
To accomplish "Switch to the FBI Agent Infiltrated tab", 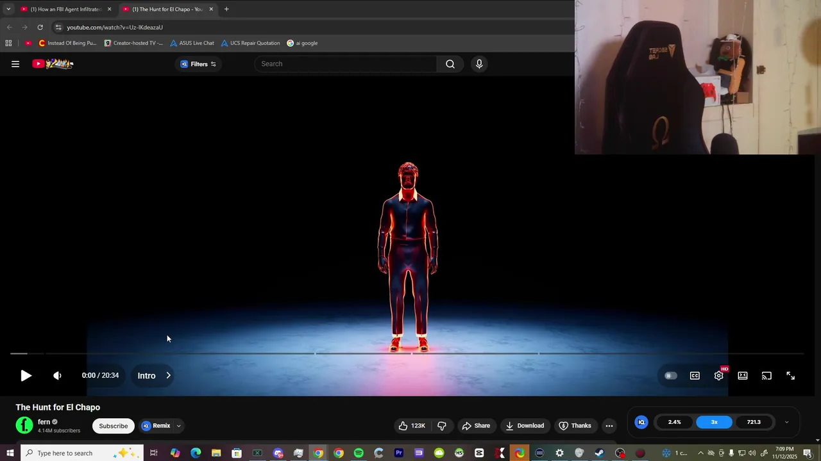I will [65, 9].
